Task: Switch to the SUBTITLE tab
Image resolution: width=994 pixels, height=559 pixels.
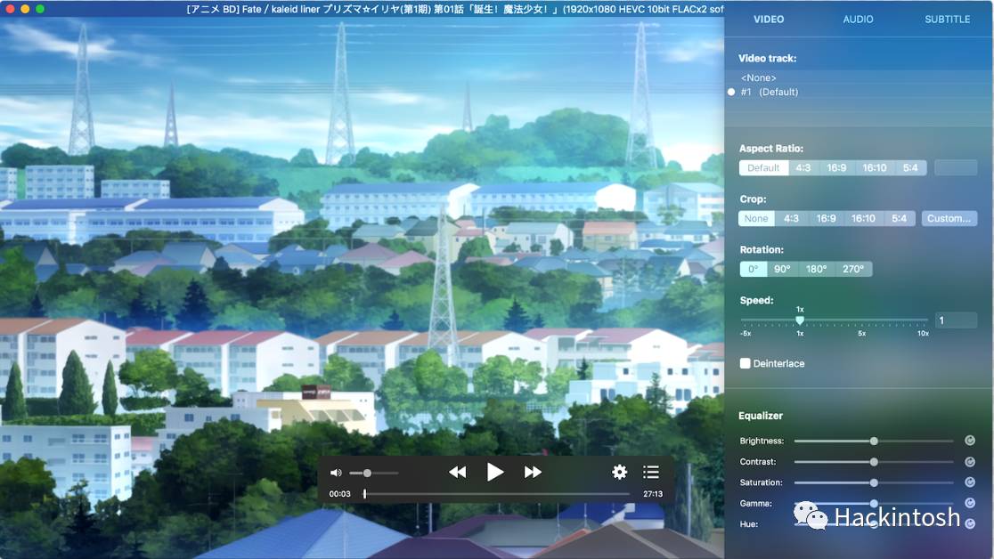Action: pos(947,19)
